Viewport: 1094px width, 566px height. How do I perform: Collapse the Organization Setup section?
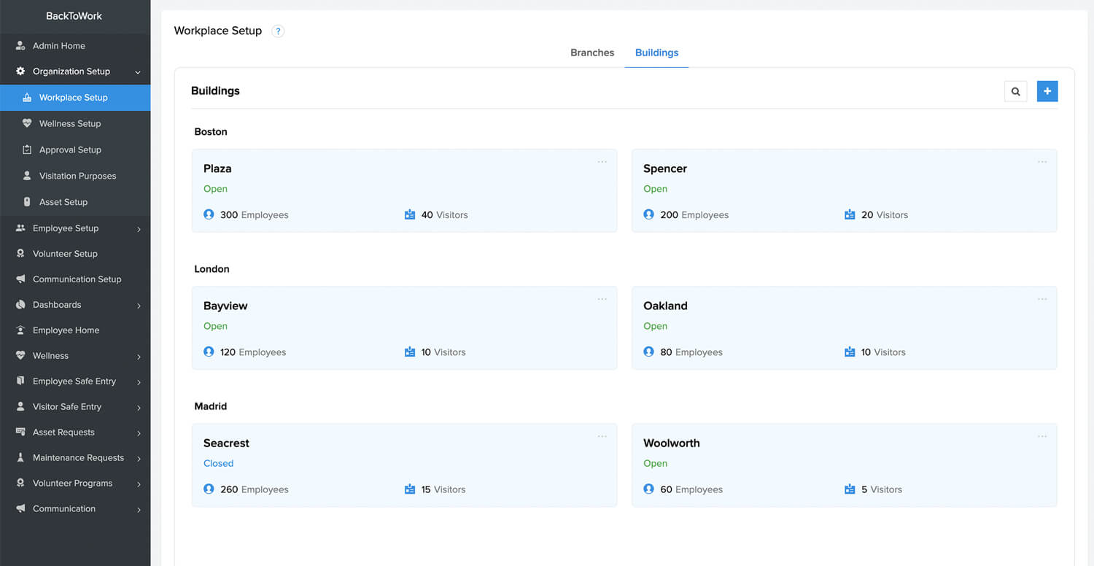(138, 71)
